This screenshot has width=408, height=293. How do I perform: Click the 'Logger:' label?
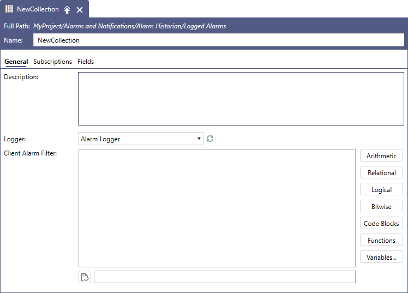click(x=15, y=139)
